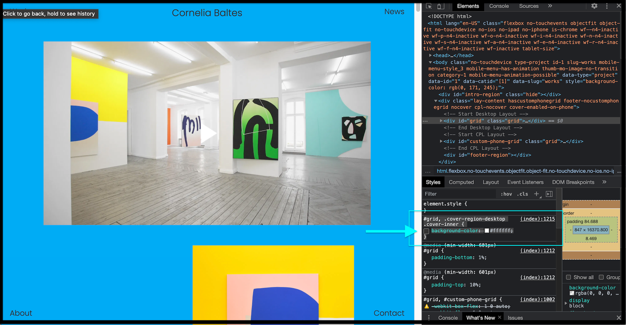This screenshot has width=626, height=325.
Task: Check the Show all checkbox
Action: [x=568, y=277]
